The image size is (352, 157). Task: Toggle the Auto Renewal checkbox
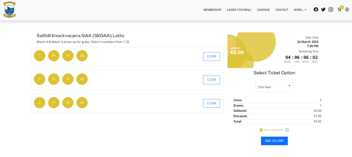pos(261,130)
